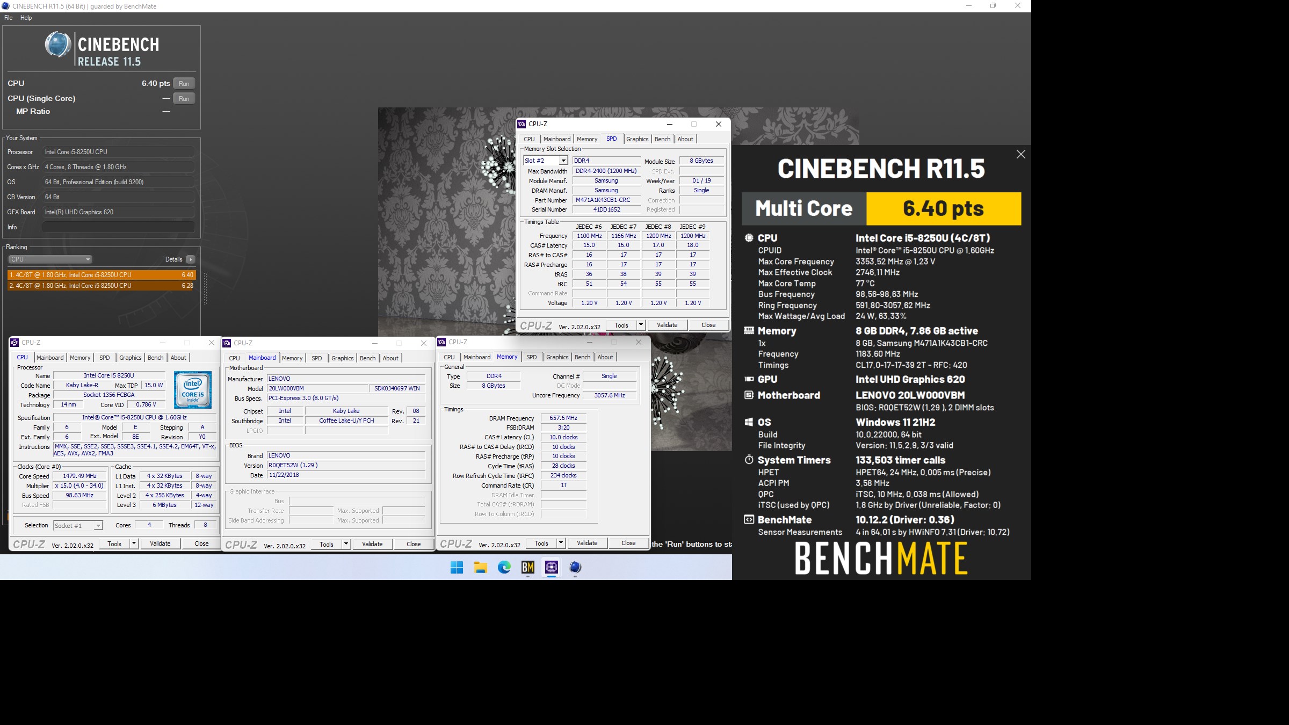Screen dimensions: 1289x725
Task: Click the Cinebench Info input field
Action: tap(118, 227)
